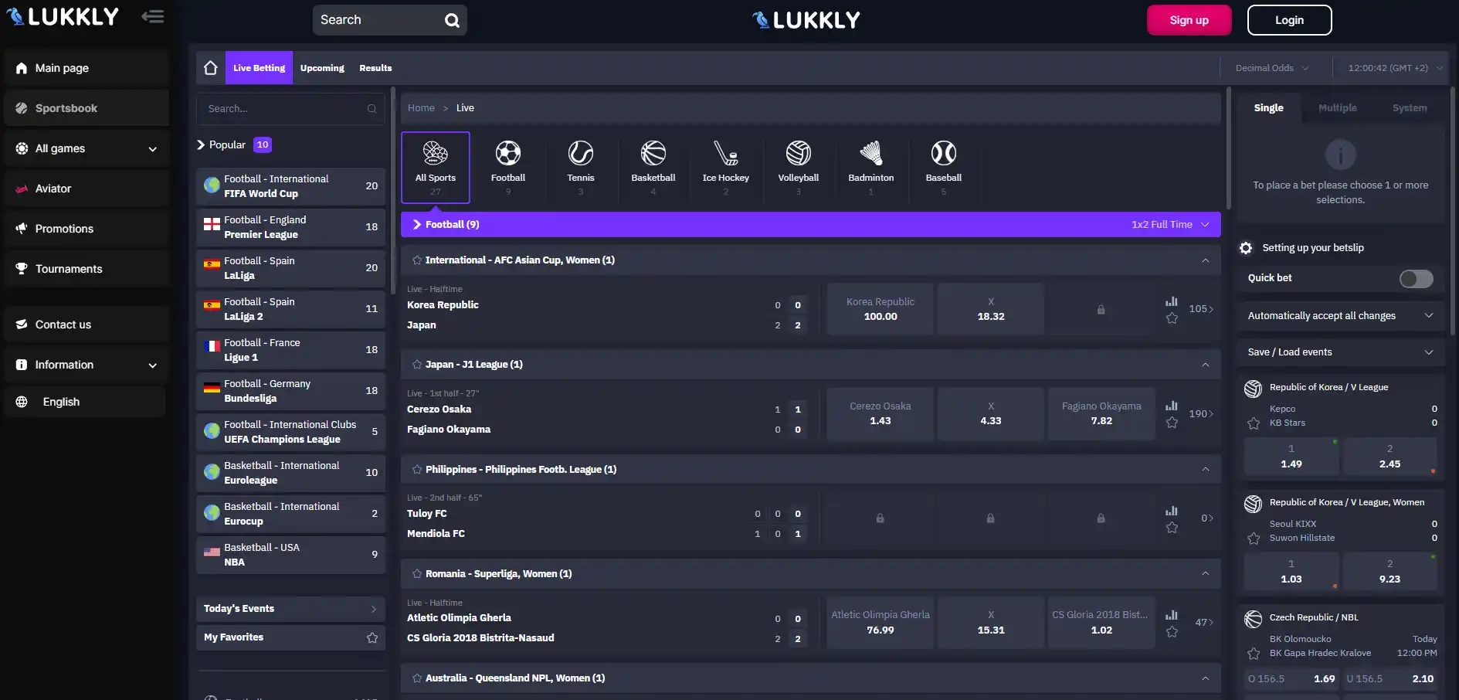This screenshot has width=1459, height=700.
Task: Go to Home breadcrumb link
Action: (x=421, y=108)
